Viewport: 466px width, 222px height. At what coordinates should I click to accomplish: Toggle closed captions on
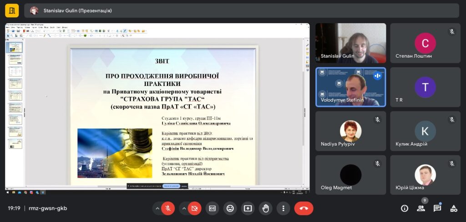212,208
